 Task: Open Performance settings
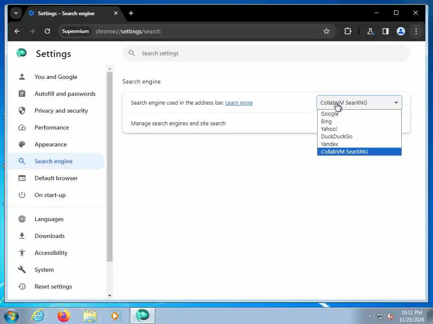(56, 127)
